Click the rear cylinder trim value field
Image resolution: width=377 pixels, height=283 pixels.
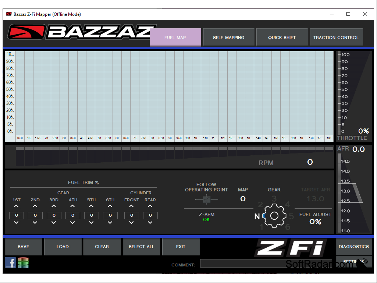(x=150, y=215)
